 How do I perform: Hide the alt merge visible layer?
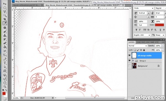(x=129, y=55)
